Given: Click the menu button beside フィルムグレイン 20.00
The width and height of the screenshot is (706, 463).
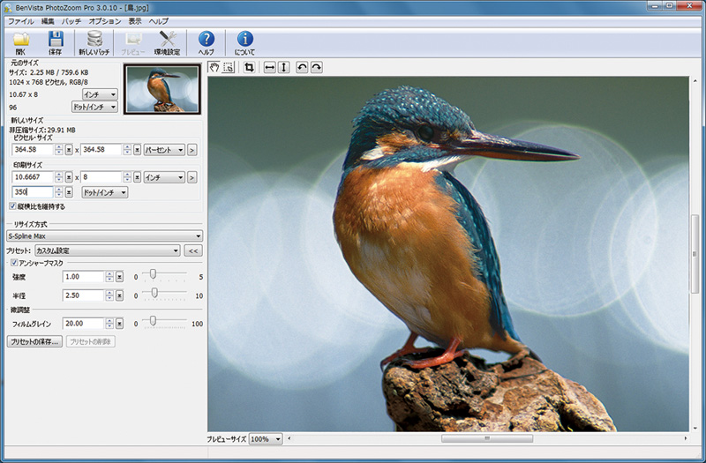Looking at the screenshot, I should coord(119,324).
